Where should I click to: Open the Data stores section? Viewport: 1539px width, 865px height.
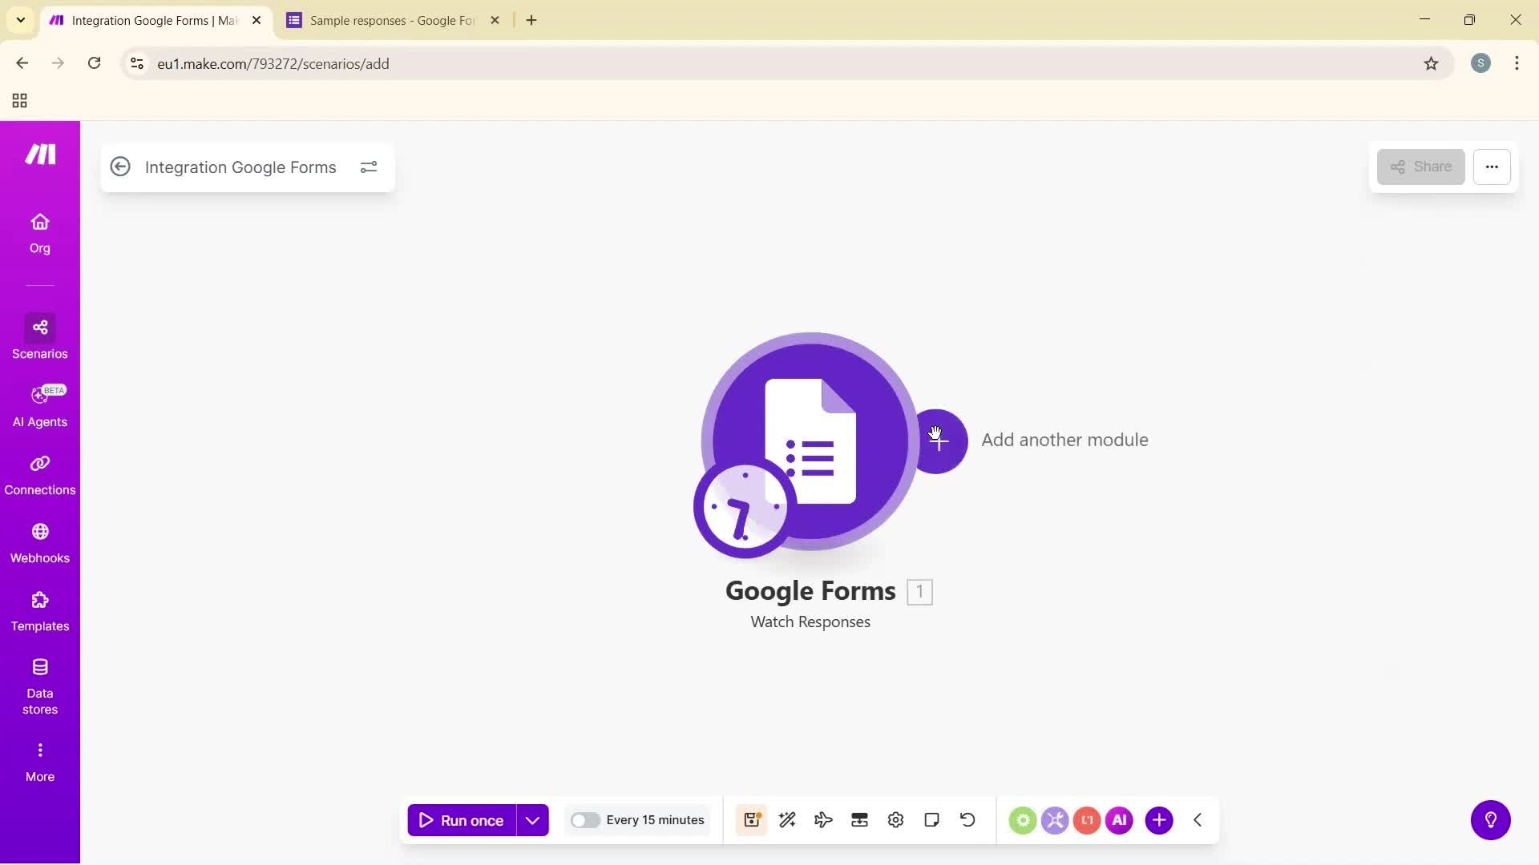tap(40, 685)
